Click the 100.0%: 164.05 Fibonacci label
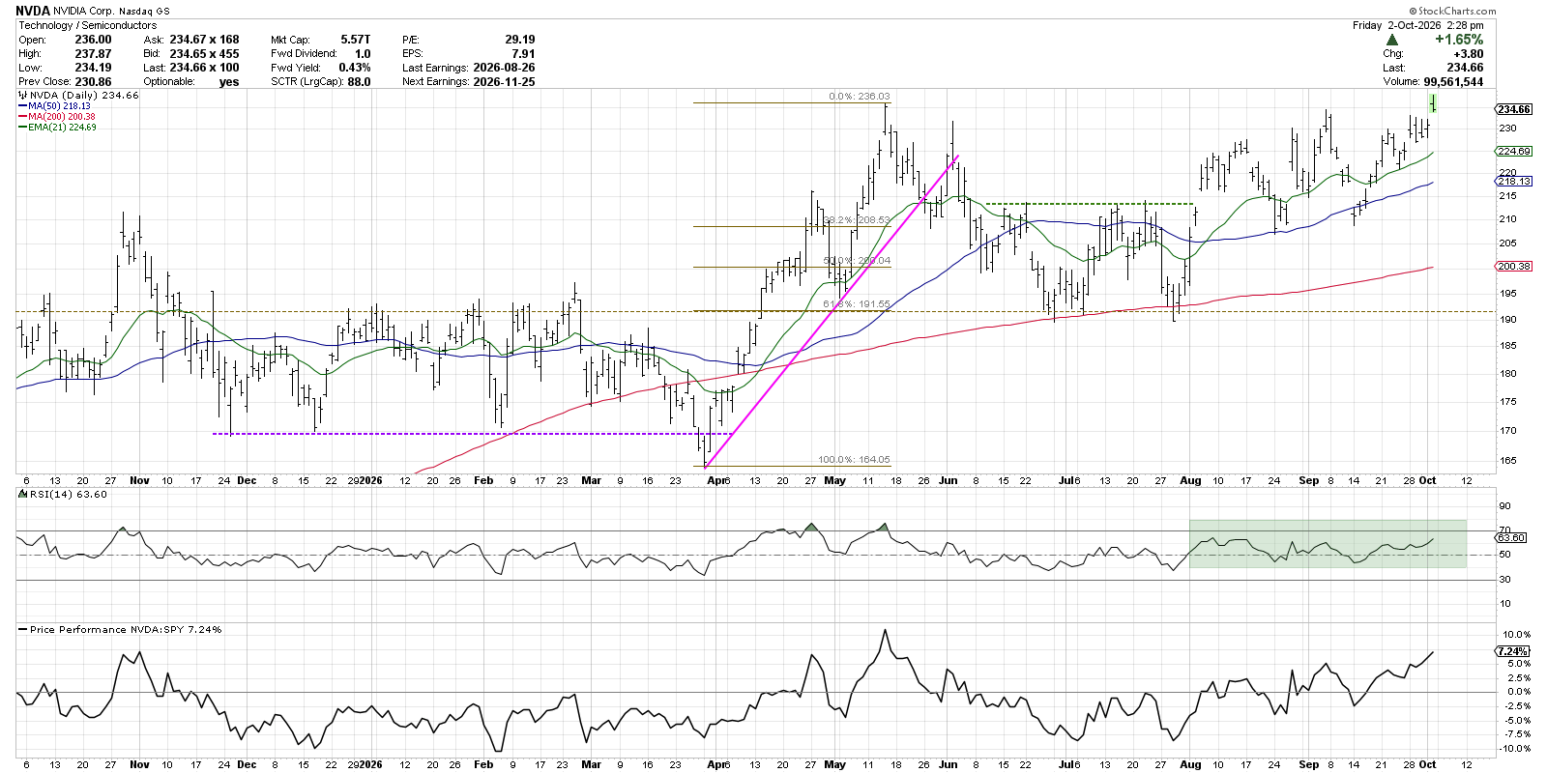The width and height of the screenshot is (1547, 773). click(854, 460)
